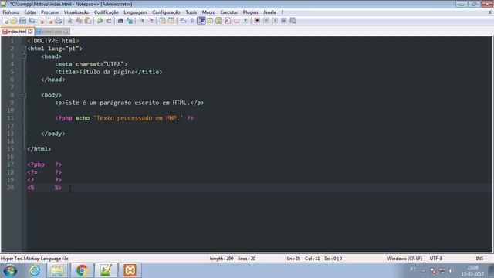
Task: Collapse the body block fold marker on line 8
Action: coord(24,95)
